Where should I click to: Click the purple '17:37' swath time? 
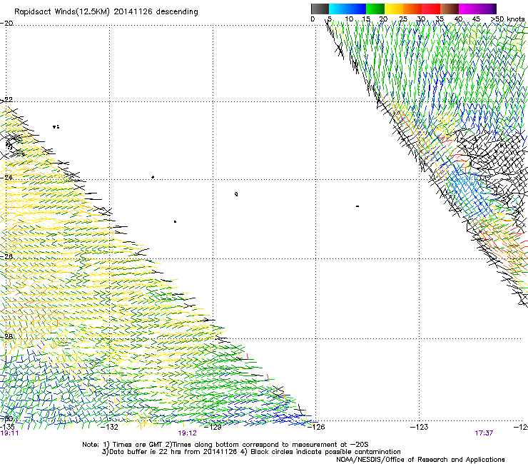pyautogui.click(x=484, y=433)
